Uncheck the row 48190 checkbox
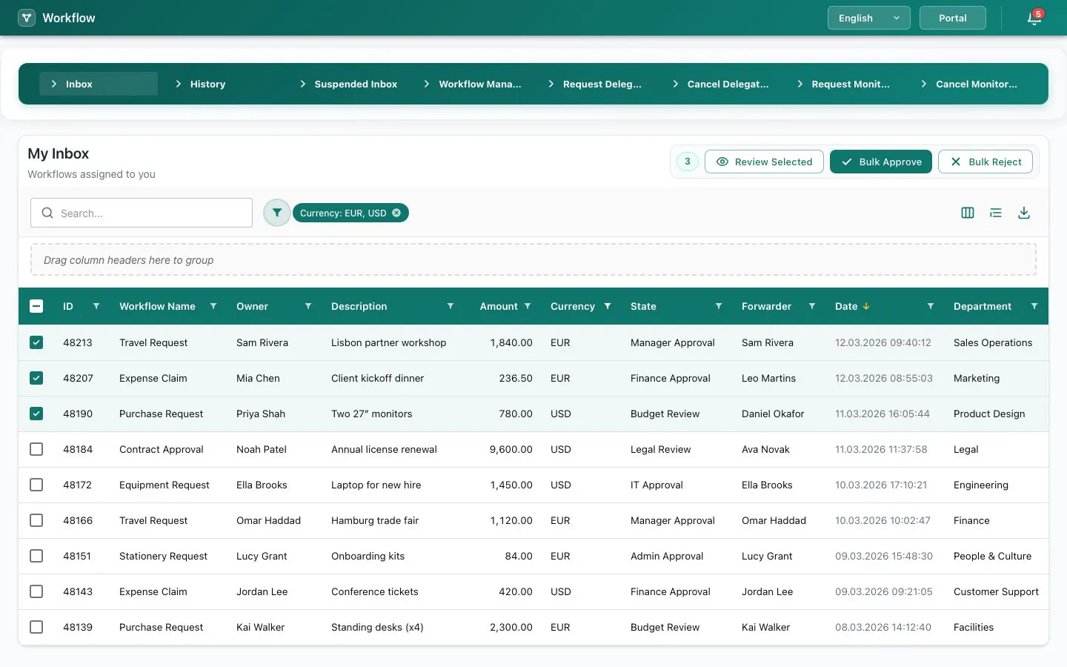The image size is (1067, 667). (36, 414)
